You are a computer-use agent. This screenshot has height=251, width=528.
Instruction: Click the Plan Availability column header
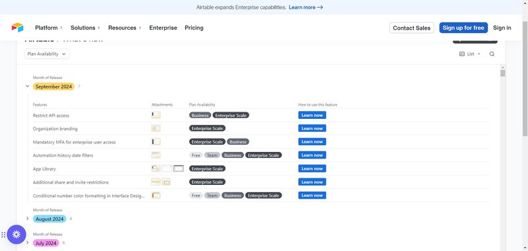[202, 105]
